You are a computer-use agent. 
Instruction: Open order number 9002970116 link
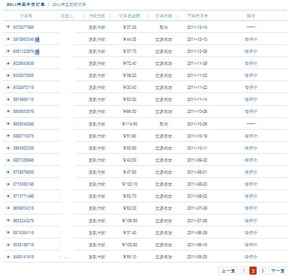tap(23, 87)
